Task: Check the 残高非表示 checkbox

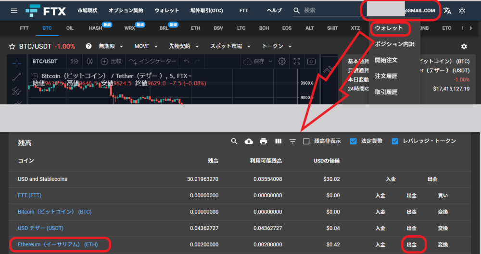Action: coord(306,141)
